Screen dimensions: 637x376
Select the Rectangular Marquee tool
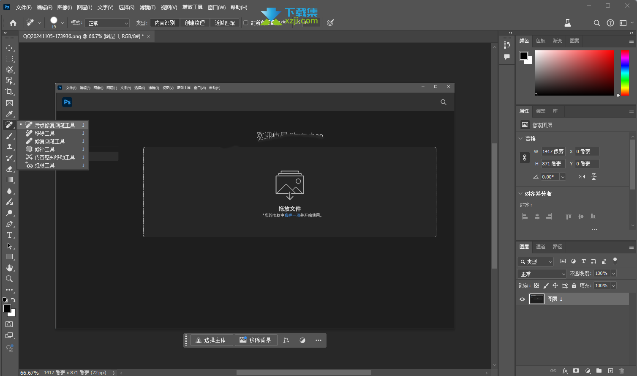[x=9, y=59]
